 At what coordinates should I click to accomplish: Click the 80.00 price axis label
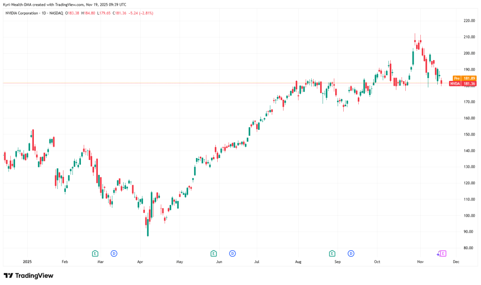click(x=469, y=248)
